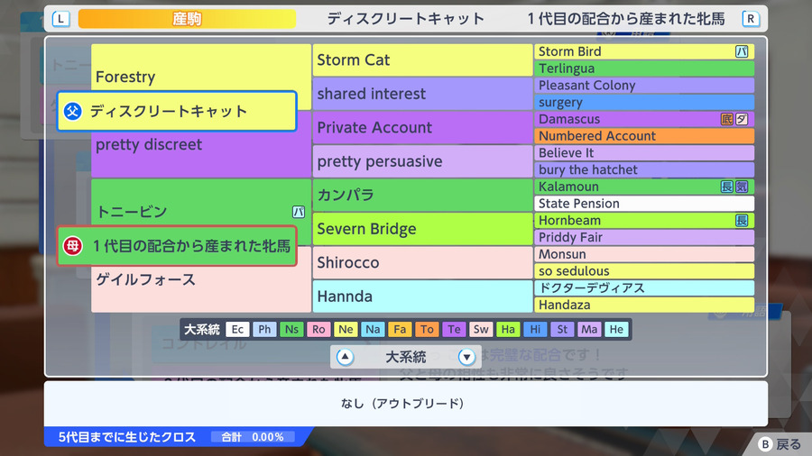The height and width of the screenshot is (456, 812).
Task: Click the 底 badge on Damascus row
Action: [x=727, y=119]
